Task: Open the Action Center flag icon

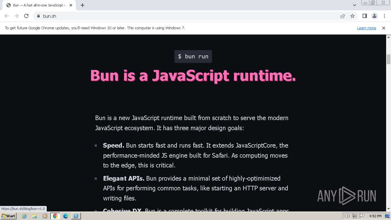Action: tap(362, 216)
